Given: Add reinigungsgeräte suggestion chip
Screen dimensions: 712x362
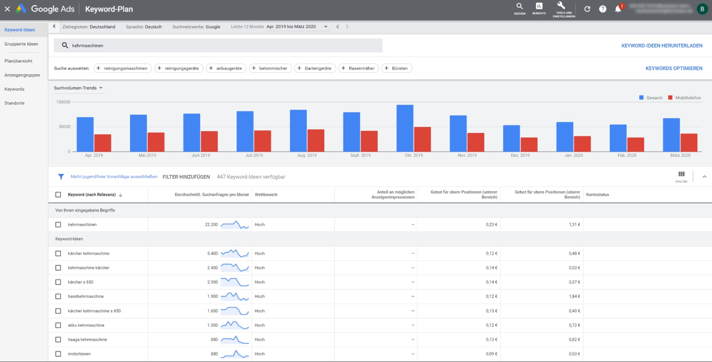Looking at the screenshot, I should pyautogui.click(x=179, y=68).
